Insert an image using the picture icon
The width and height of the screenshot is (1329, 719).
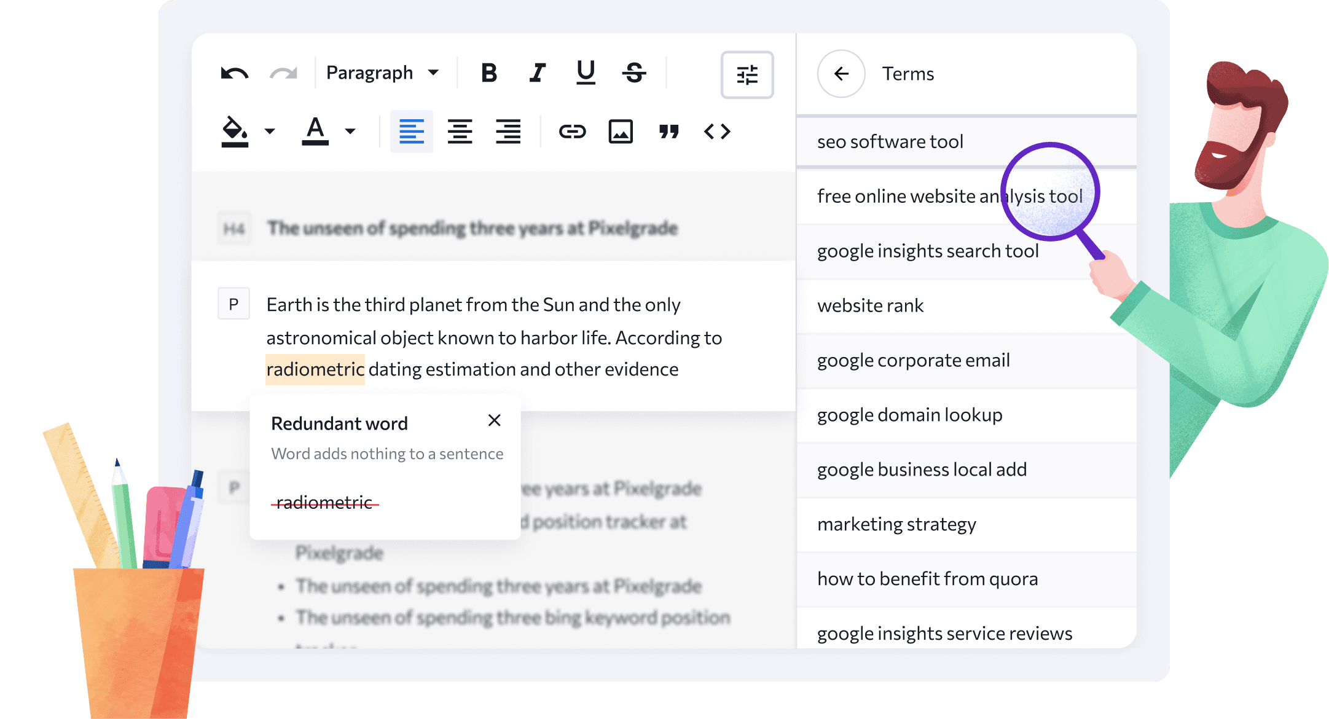point(621,132)
